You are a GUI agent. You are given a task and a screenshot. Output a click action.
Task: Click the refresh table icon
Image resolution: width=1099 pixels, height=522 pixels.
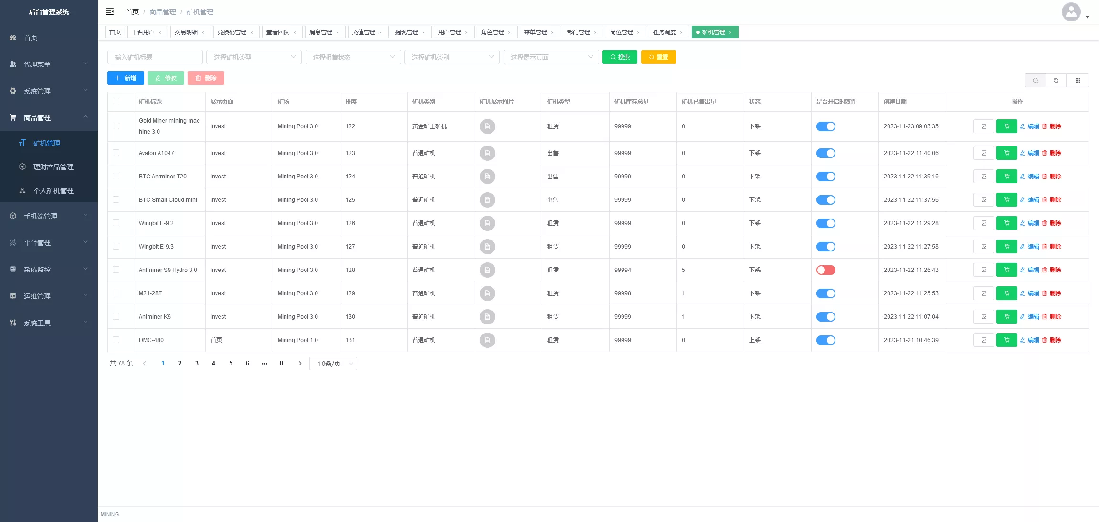[1056, 80]
